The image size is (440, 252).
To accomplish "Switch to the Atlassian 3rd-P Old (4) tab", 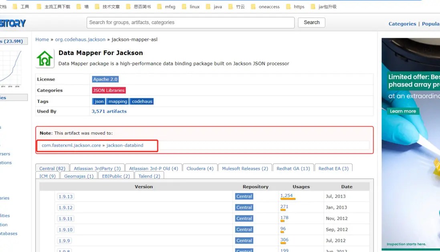I will [x=153, y=168].
